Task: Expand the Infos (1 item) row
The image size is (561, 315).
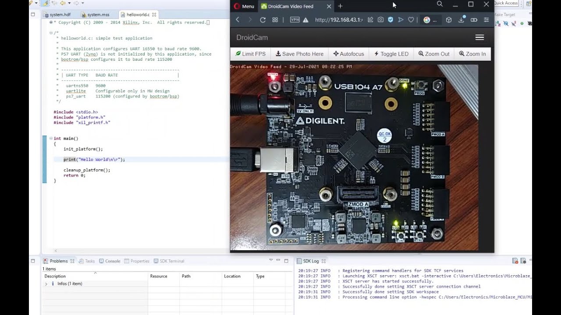Action: 46,284
